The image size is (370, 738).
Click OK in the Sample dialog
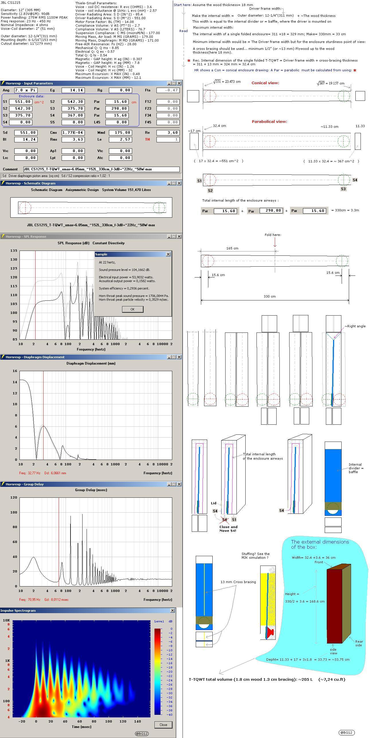(x=132, y=309)
